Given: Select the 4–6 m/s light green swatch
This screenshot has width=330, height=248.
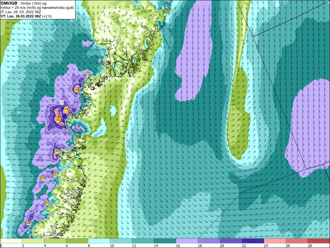Looking at the screenshot, I should pos(55,241).
